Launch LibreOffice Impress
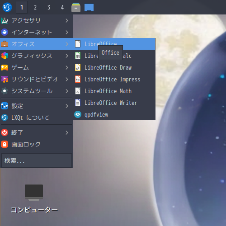Screen dimensions: 226x226 coord(114,79)
